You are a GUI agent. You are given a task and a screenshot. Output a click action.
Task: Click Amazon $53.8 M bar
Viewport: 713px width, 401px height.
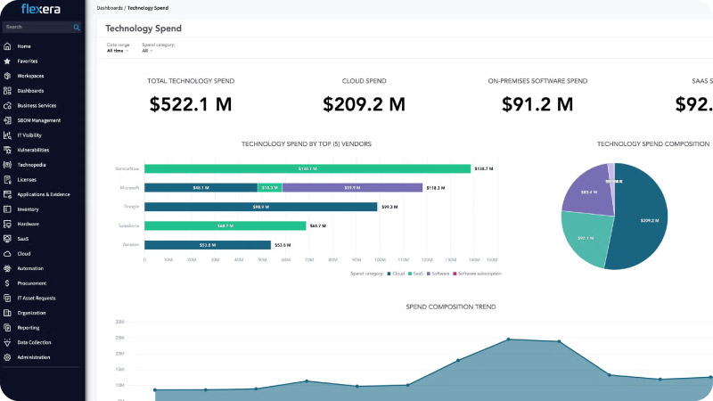208,245
